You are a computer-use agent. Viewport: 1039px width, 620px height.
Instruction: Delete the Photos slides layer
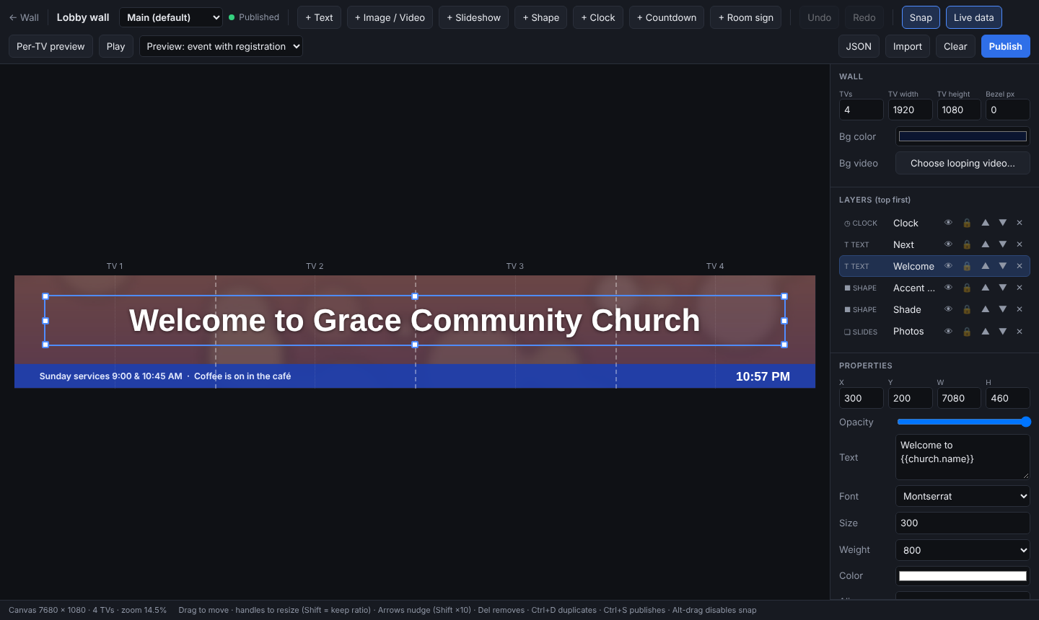pos(1020,331)
